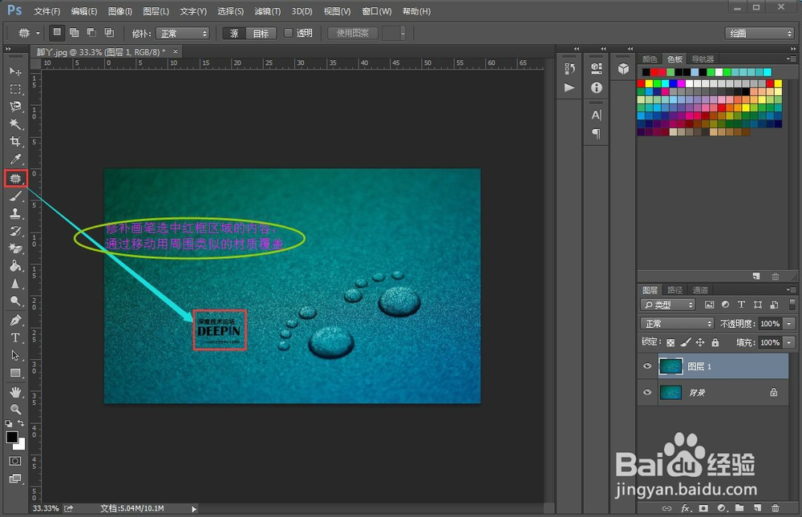Open the layer blend mode 正常 dropdown

coord(677,324)
